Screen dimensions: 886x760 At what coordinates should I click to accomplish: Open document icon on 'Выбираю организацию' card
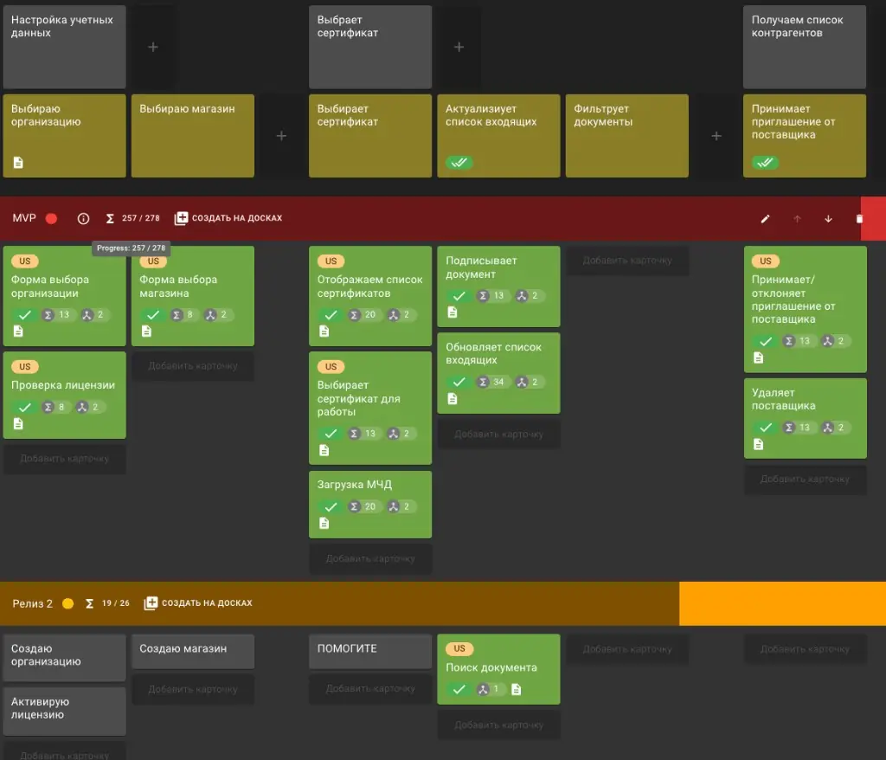[x=18, y=163]
